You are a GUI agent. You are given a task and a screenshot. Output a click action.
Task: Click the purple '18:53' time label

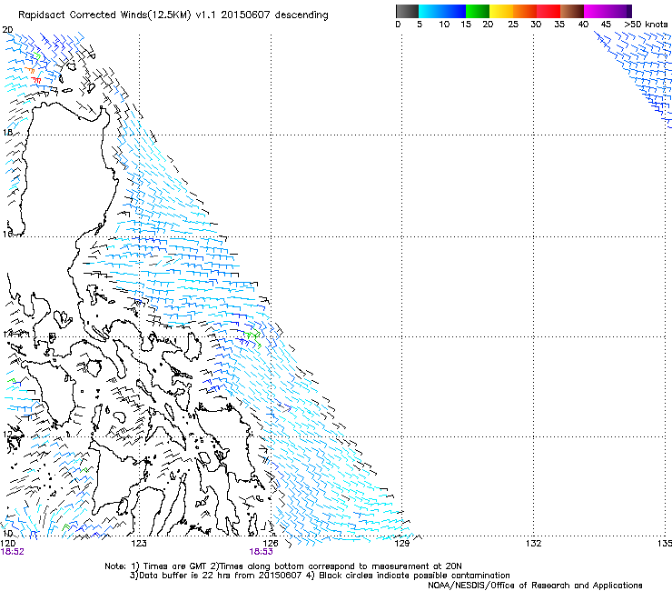tap(261, 552)
